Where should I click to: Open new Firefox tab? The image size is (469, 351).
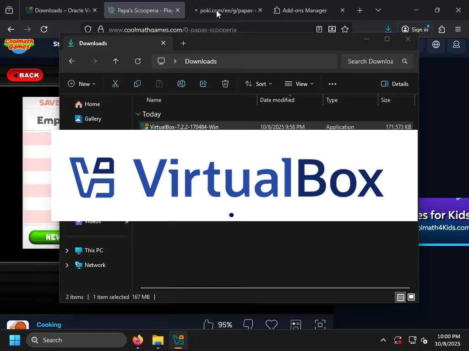click(x=360, y=10)
